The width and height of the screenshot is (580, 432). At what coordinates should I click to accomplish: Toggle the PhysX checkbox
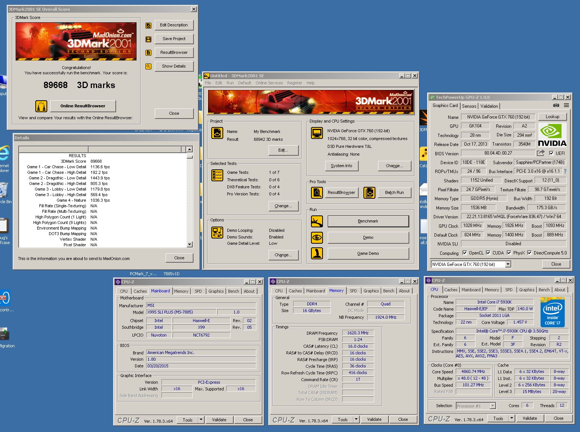509,253
